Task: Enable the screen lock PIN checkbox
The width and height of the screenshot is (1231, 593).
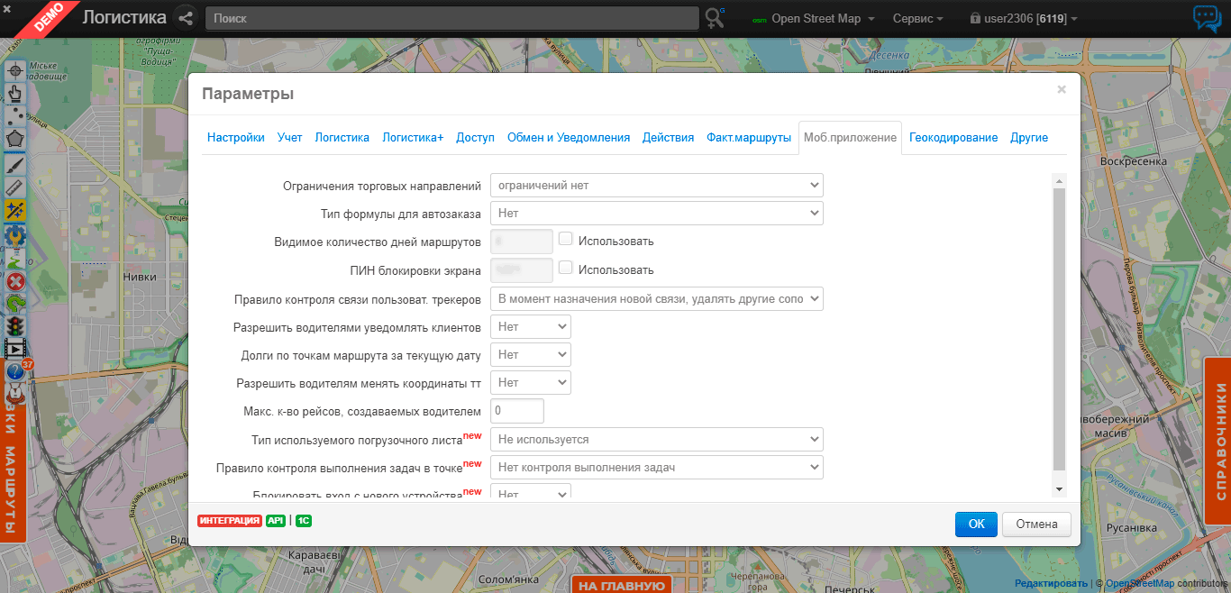Action: click(x=566, y=269)
